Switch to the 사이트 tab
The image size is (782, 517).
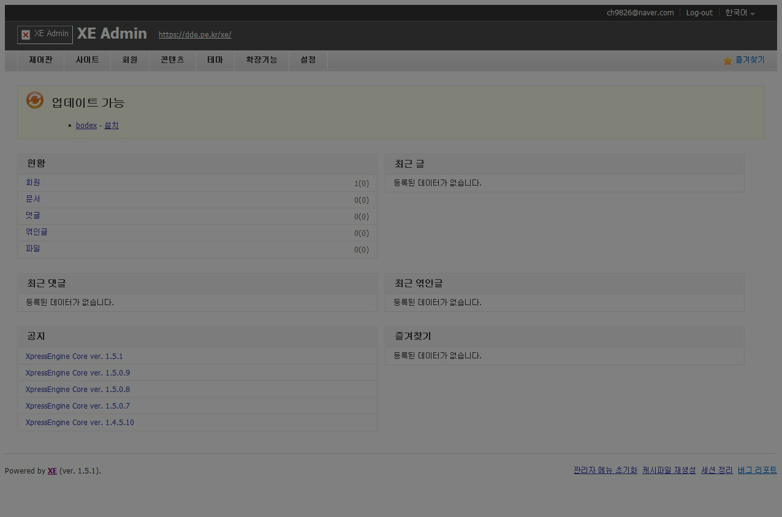tap(87, 60)
